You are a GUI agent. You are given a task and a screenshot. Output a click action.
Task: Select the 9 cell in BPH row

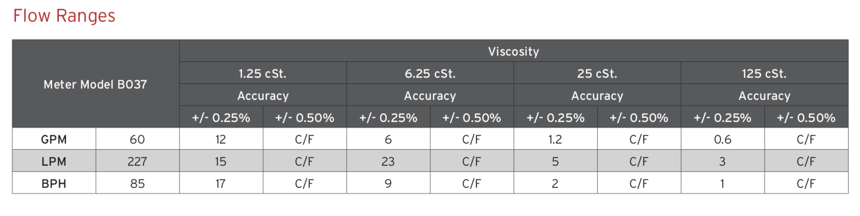tap(388, 184)
